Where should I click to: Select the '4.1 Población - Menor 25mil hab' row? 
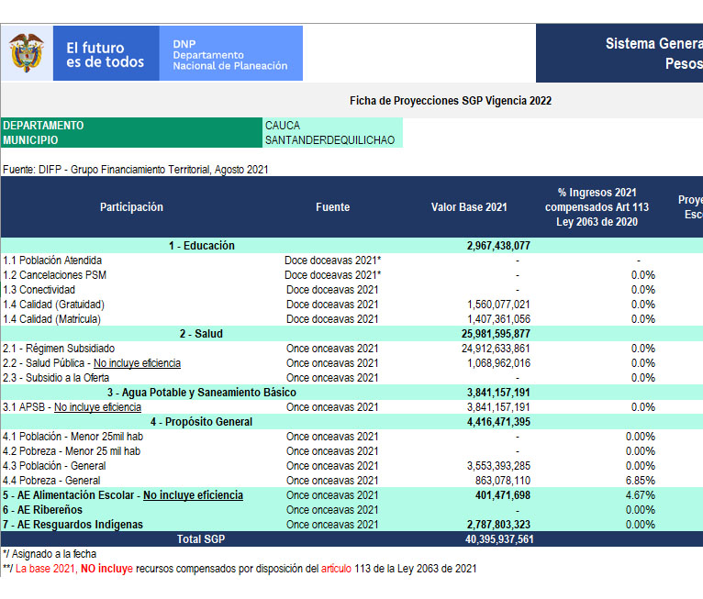[73, 437]
